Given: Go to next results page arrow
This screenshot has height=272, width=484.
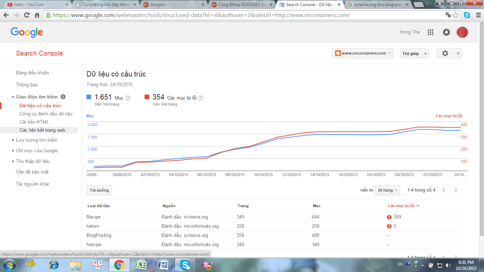Looking at the screenshot, I should click(455, 190).
